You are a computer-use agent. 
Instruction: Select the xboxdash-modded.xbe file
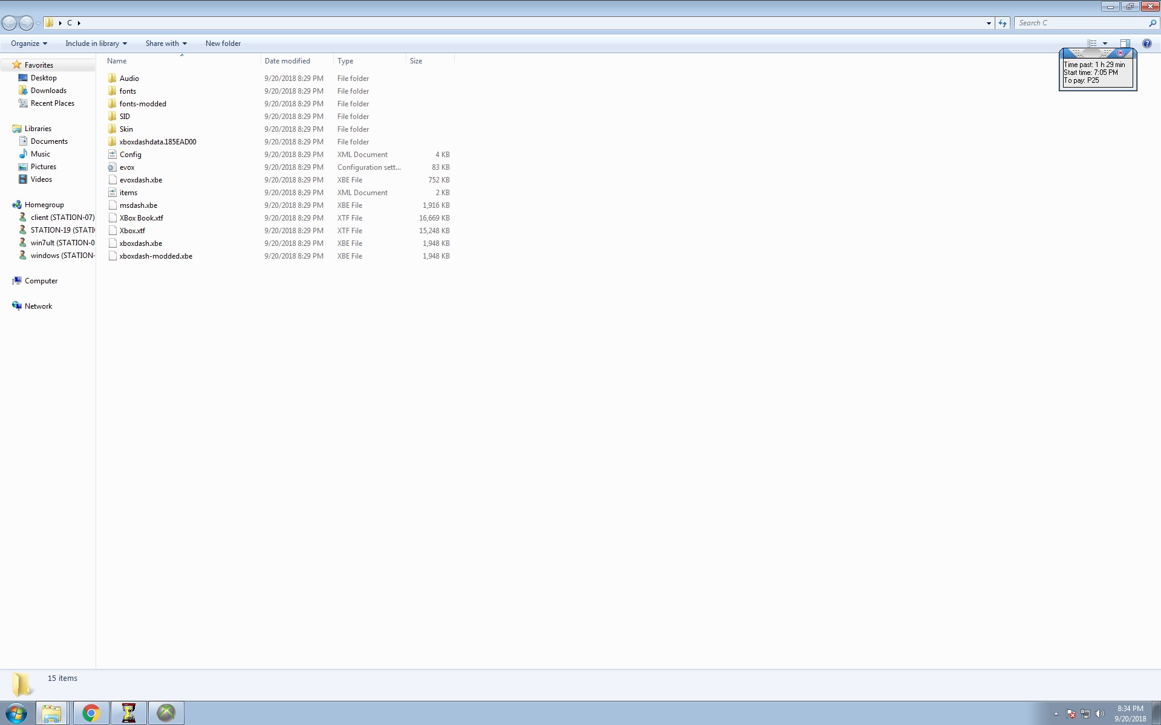click(x=155, y=256)
